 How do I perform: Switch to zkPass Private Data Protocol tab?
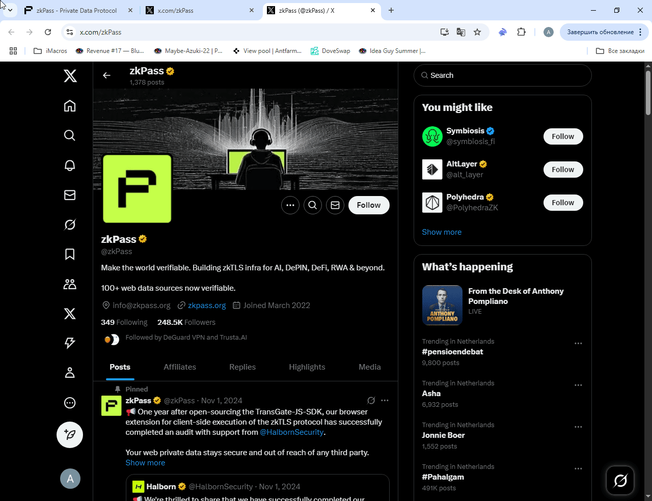click(78, 10)
